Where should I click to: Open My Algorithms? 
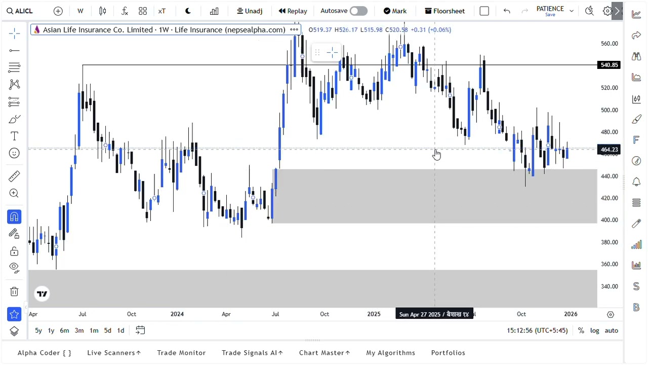(391, 353)
